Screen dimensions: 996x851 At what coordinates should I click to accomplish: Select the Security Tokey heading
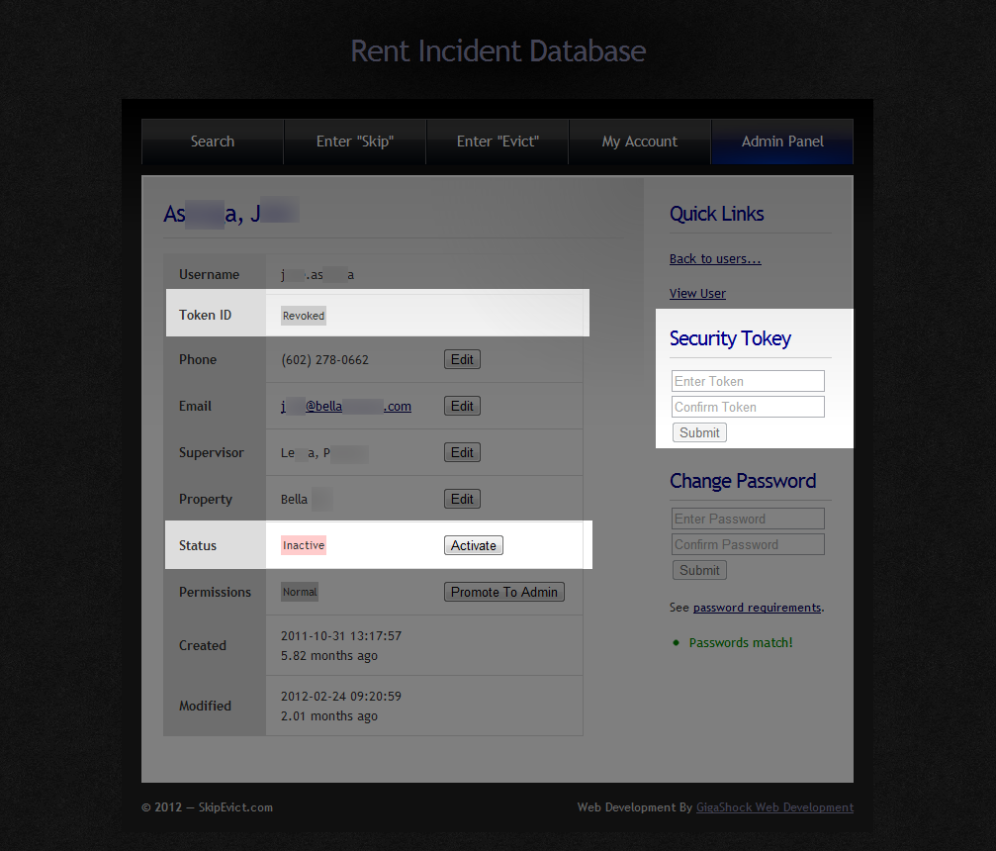click(x=731, y=338)
